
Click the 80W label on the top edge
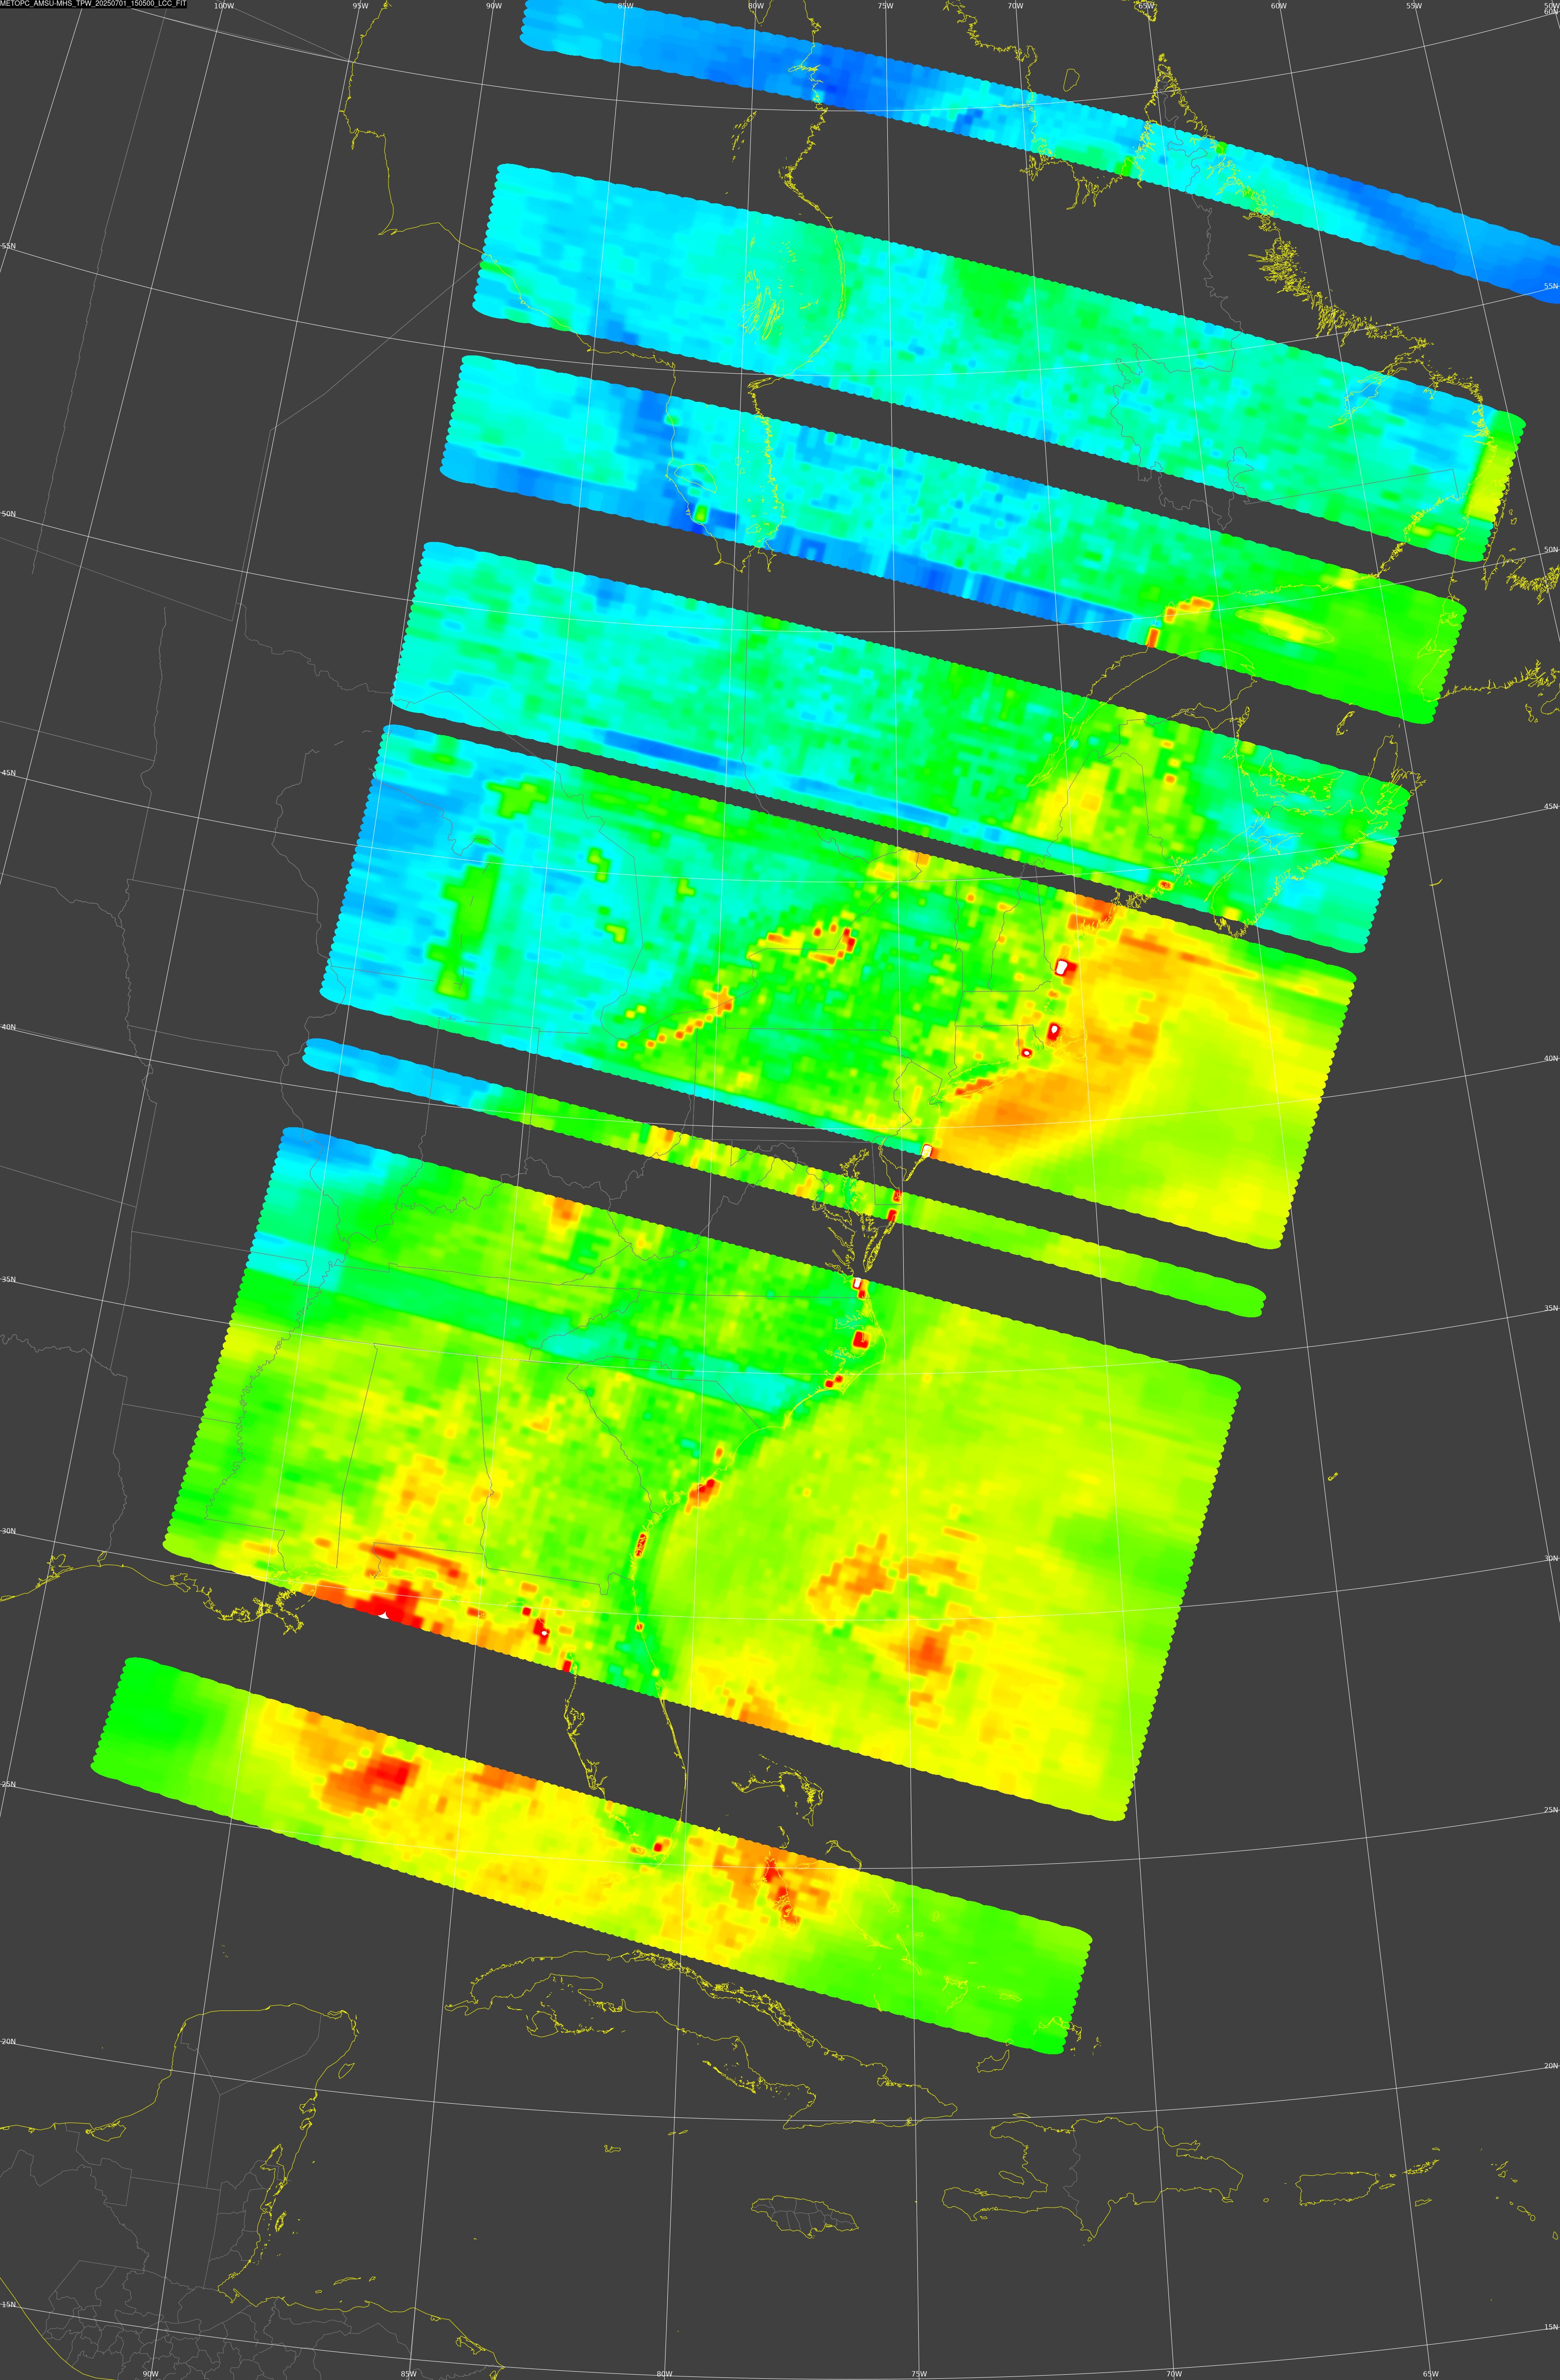756,6
